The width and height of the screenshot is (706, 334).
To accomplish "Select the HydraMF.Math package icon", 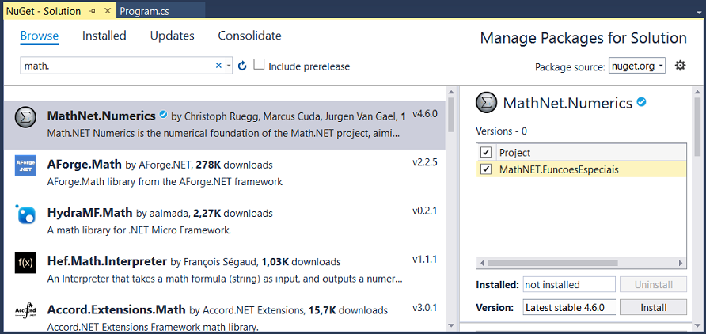I will 25,214.
